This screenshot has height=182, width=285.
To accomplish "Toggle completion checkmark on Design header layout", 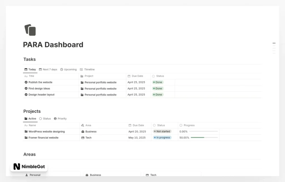I will (26, 94).
